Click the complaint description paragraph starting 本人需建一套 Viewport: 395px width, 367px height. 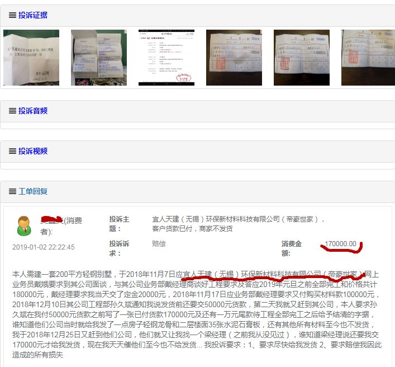(197, 314)
